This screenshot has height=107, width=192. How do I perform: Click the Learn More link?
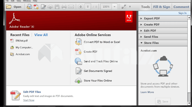pyautogui.click(x=147, y=92)
